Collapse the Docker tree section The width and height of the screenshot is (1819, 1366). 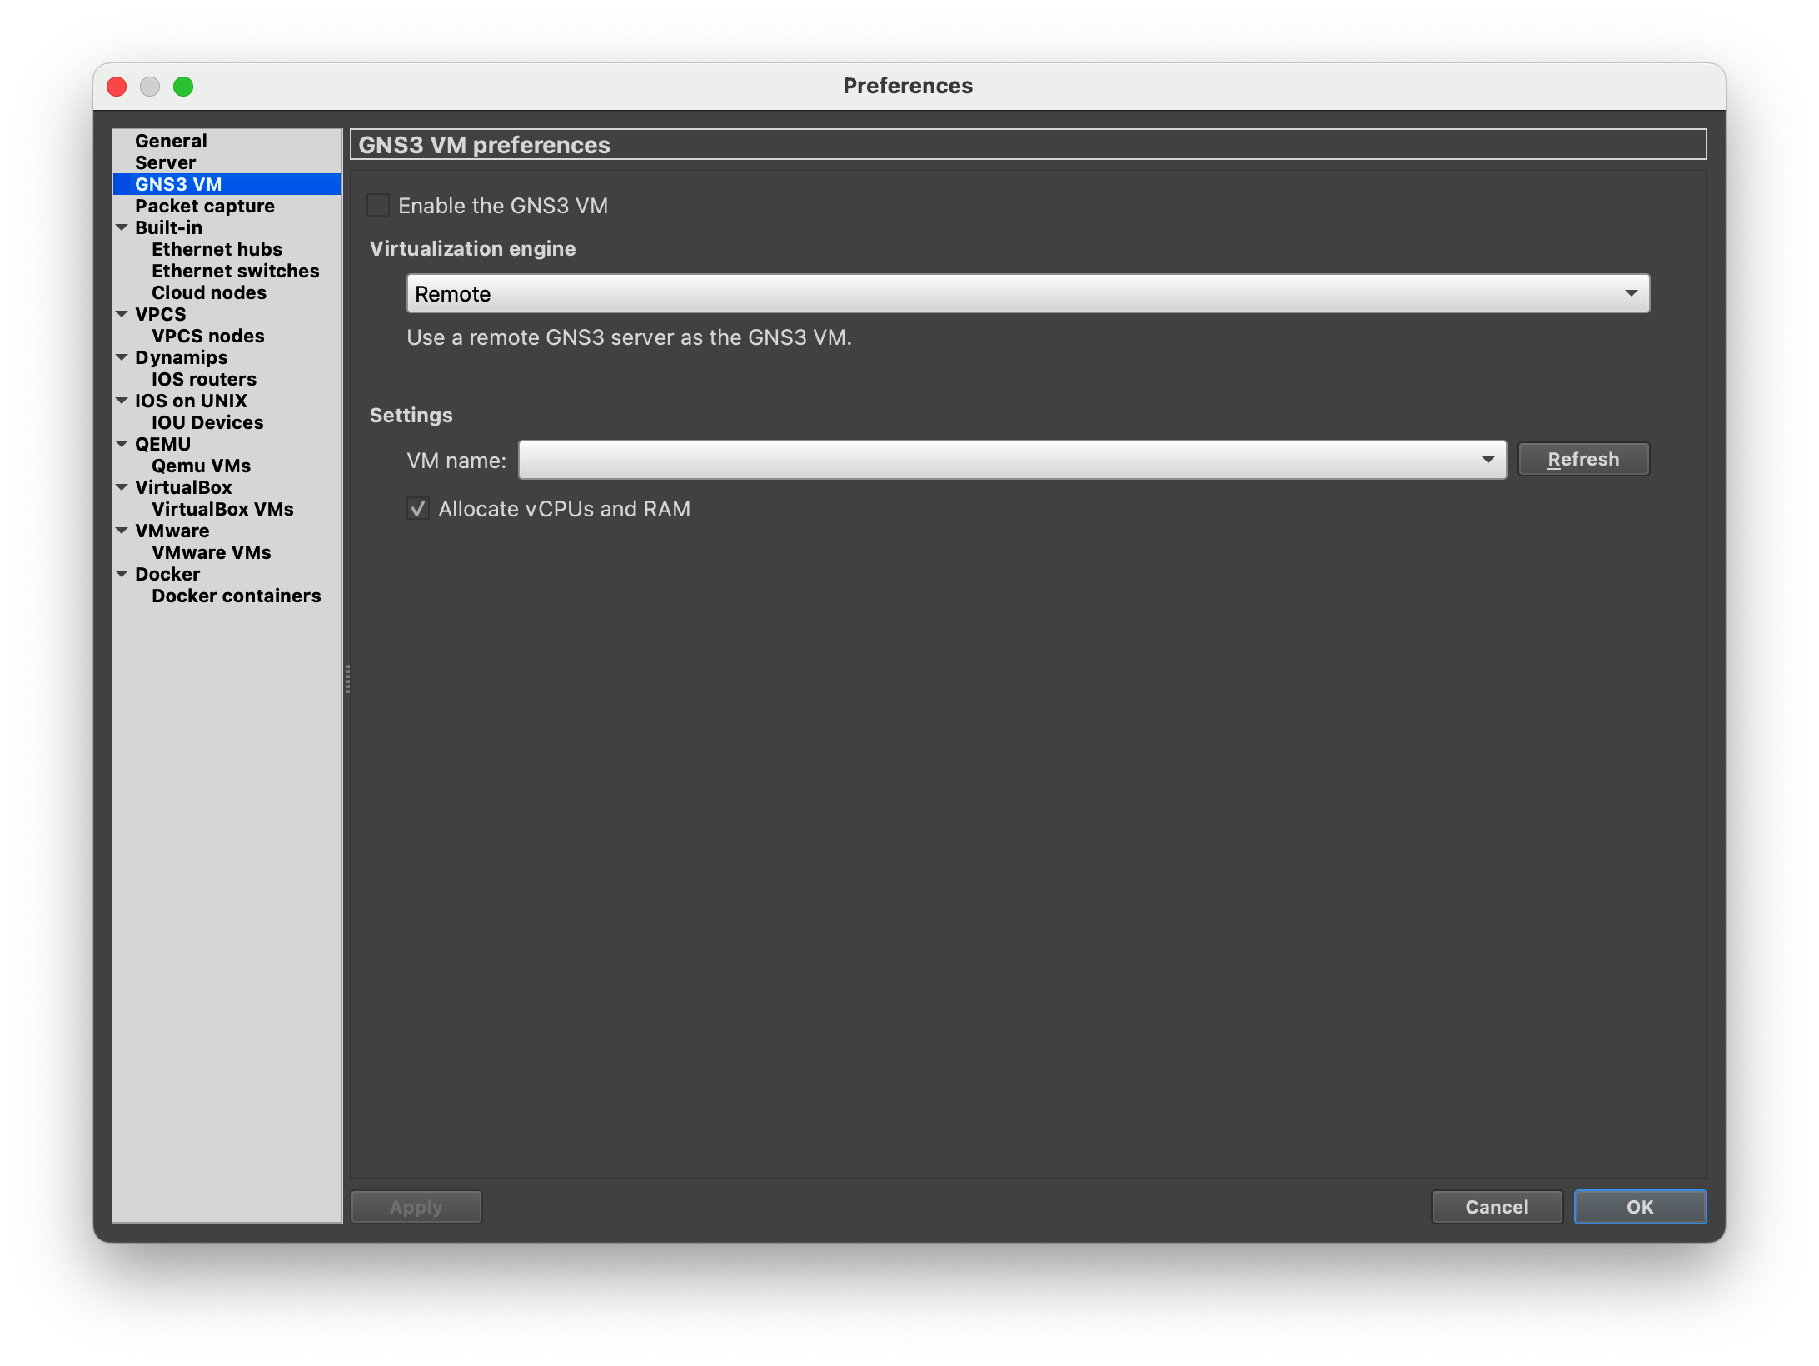(122, 574)
